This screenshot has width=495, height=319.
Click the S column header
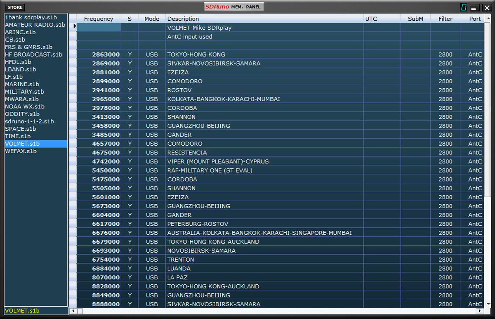click(130, 19)
